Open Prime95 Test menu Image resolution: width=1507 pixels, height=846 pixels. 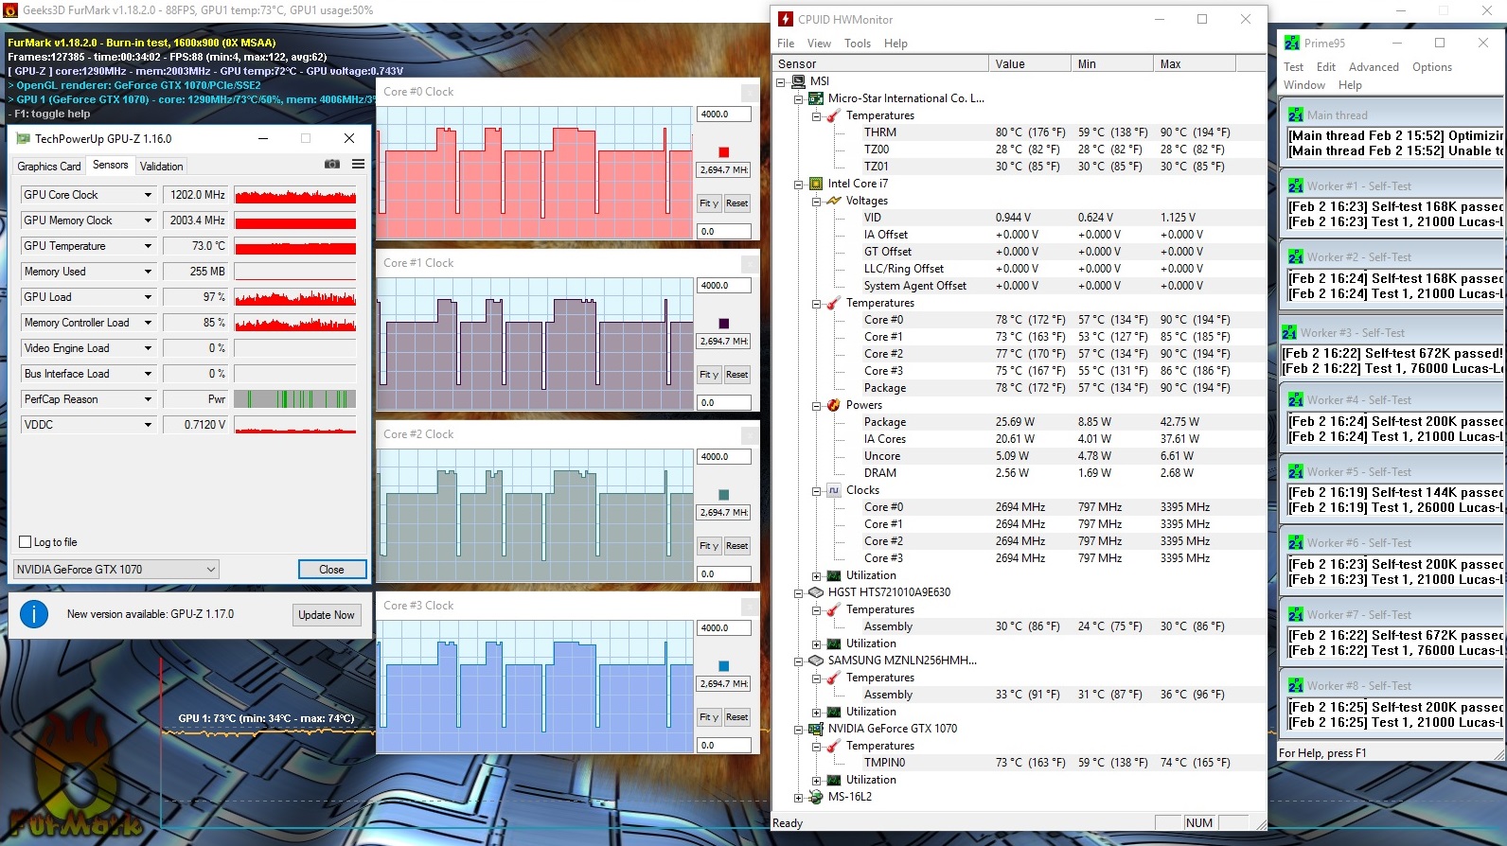click(x=1294, y=67)
